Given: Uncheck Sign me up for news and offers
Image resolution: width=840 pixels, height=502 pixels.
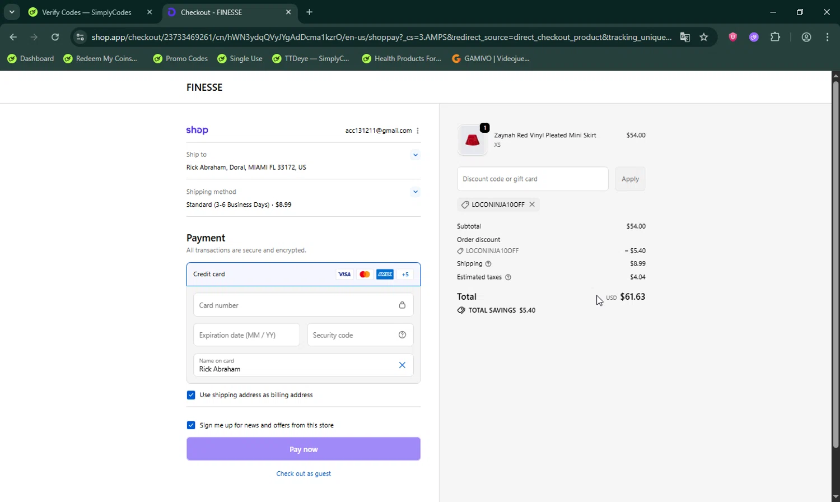Looking at the screenshot, I should [x=191, y=425].
